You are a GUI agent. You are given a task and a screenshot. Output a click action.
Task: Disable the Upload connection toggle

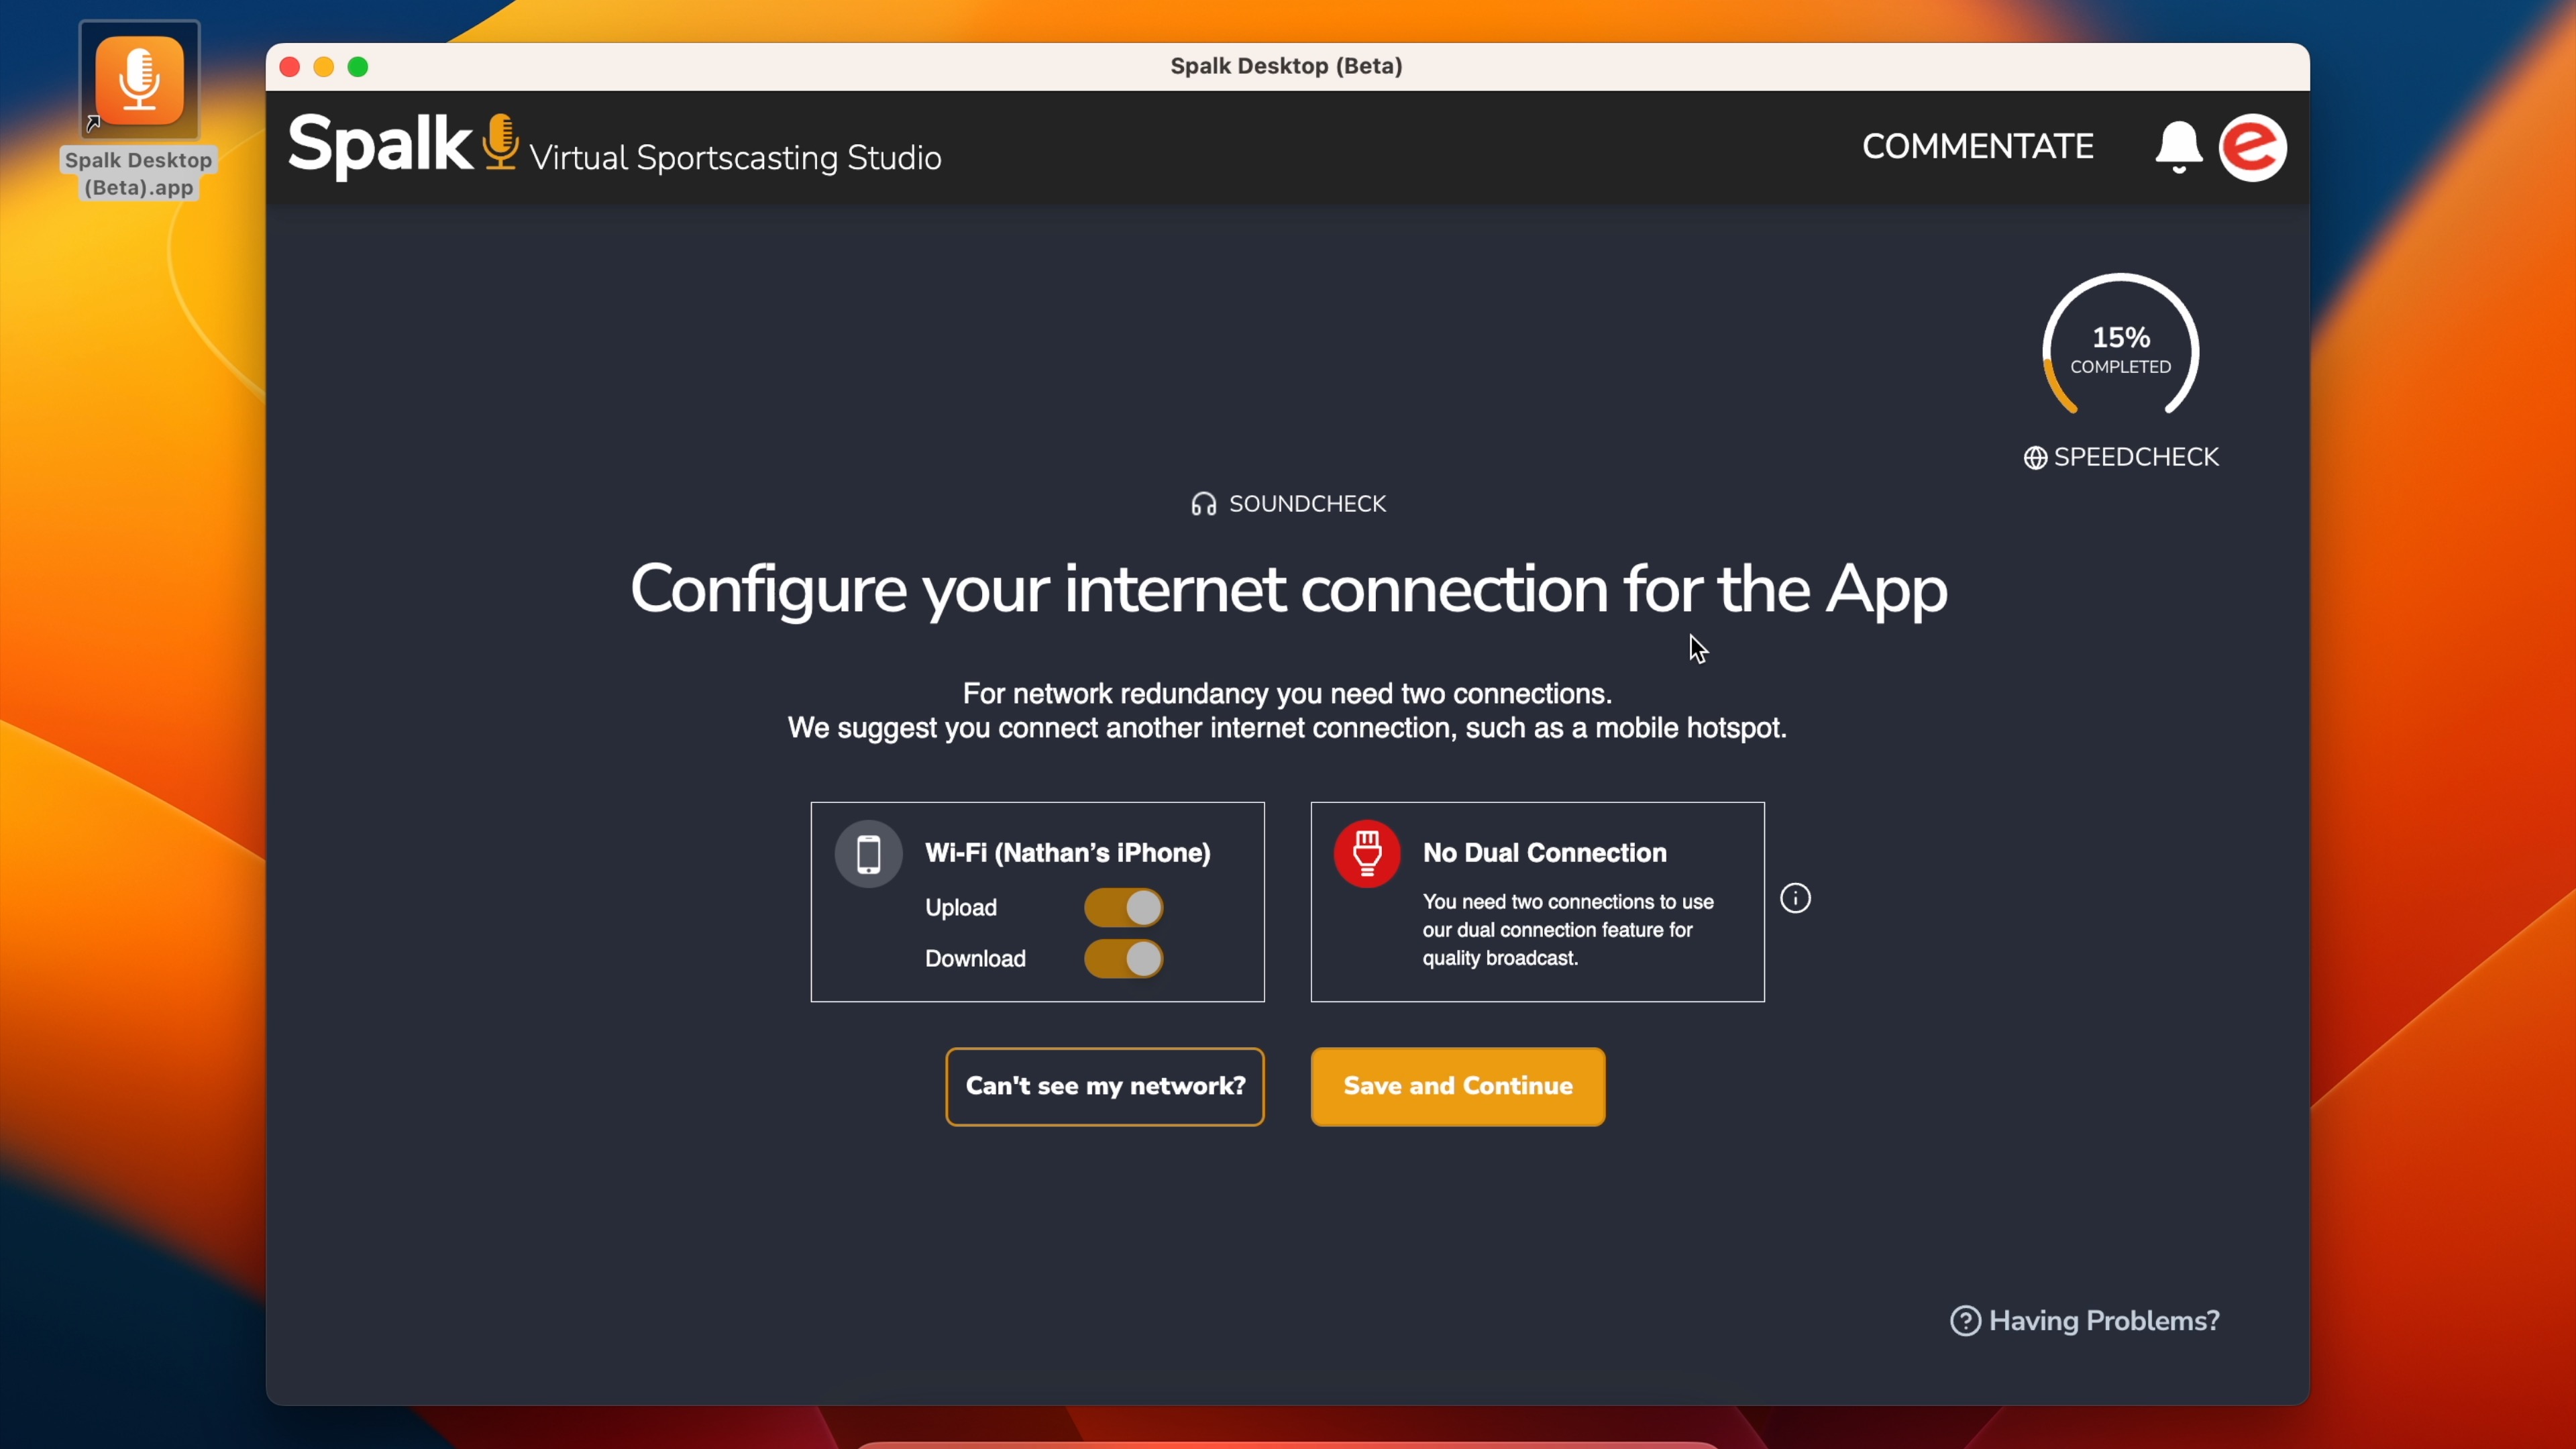(1124, 906)
